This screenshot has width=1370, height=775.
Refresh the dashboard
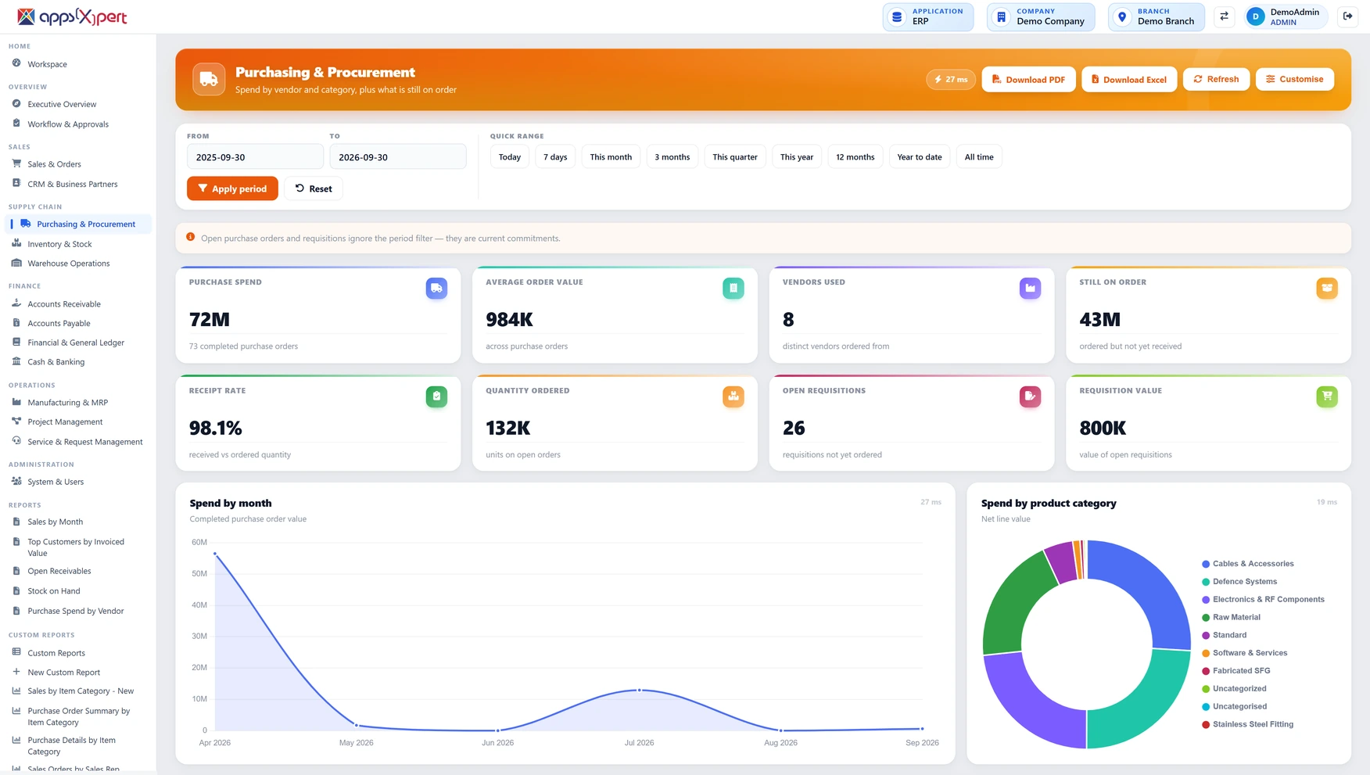1216,79
